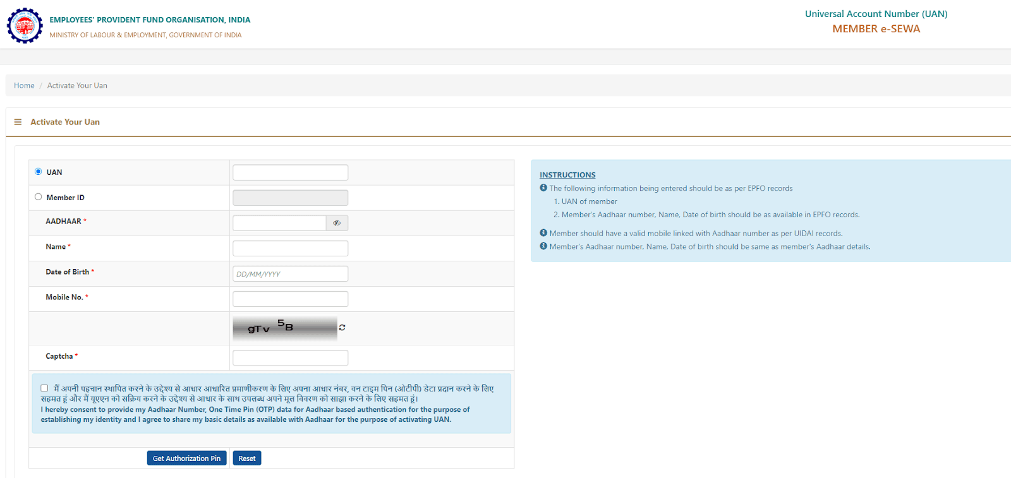Go to Home via breadcrumb
This screenshot has height=478, width=1011.
[24, 85]
